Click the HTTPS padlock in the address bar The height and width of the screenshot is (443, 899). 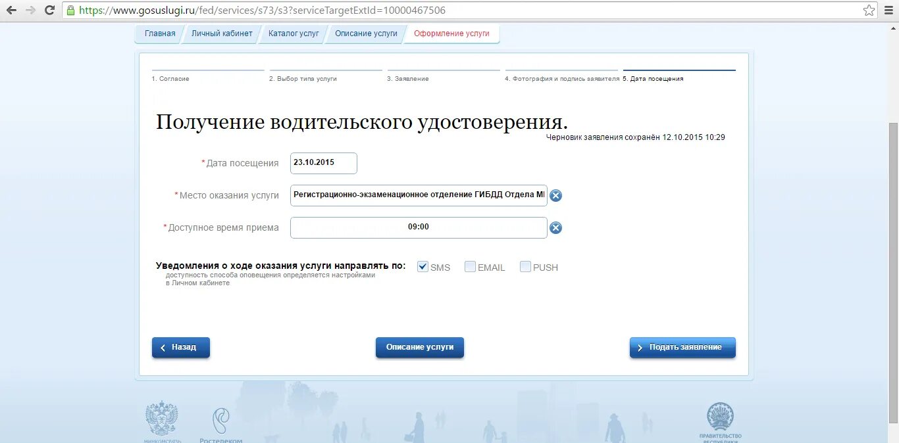pyautogui.click(x=70, y=10)
